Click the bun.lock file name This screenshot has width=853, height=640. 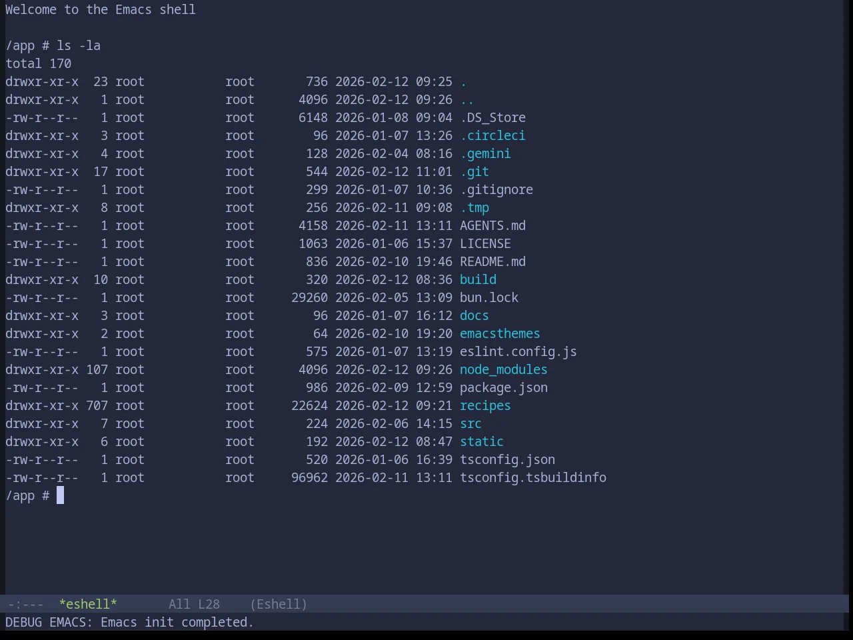pos(489,297)
